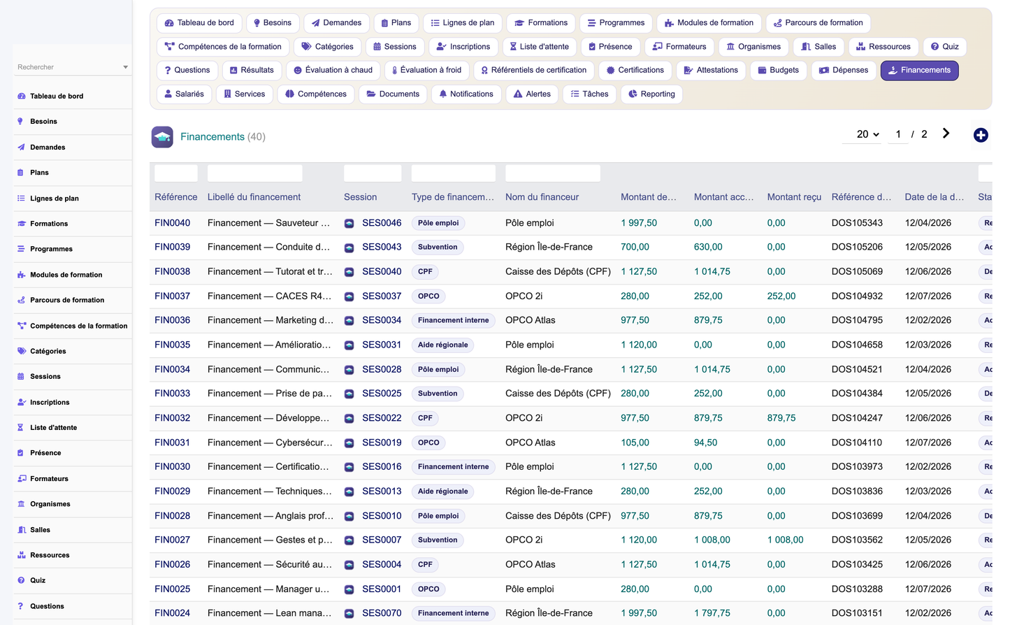Click the Demandes paper plane icon in the sidebar

pyautogui.click(x=21, y=148)
